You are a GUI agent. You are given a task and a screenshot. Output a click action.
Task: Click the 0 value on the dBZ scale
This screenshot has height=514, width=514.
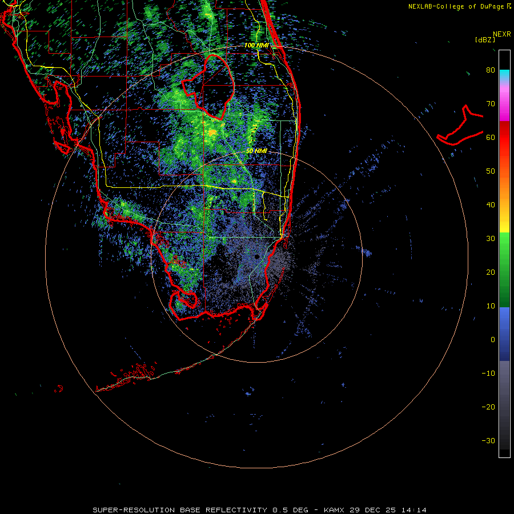(x=493, y=340)
